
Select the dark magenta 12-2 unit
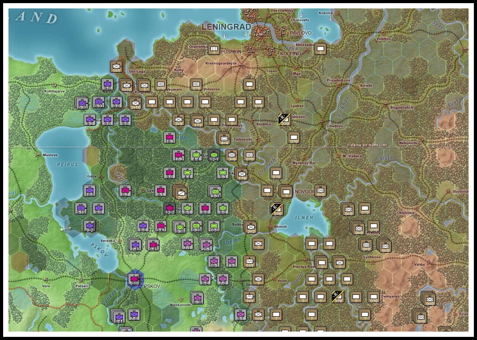tap(169, 208)
